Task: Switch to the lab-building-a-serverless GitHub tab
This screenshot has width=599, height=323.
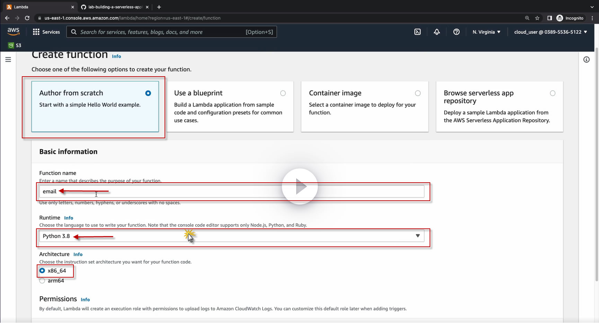Action: point(115,7)
